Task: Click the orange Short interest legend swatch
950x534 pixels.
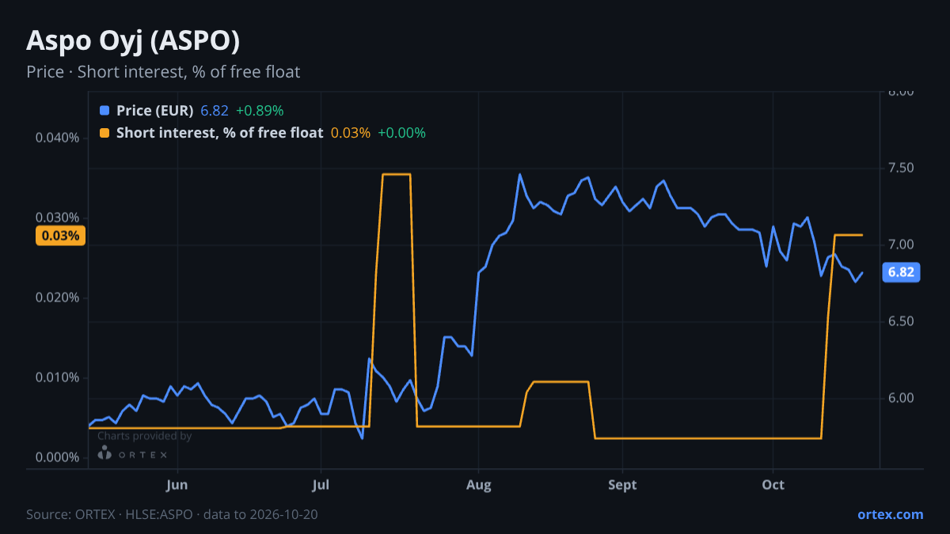Action: pyautogui.click(x=104, y=133)
